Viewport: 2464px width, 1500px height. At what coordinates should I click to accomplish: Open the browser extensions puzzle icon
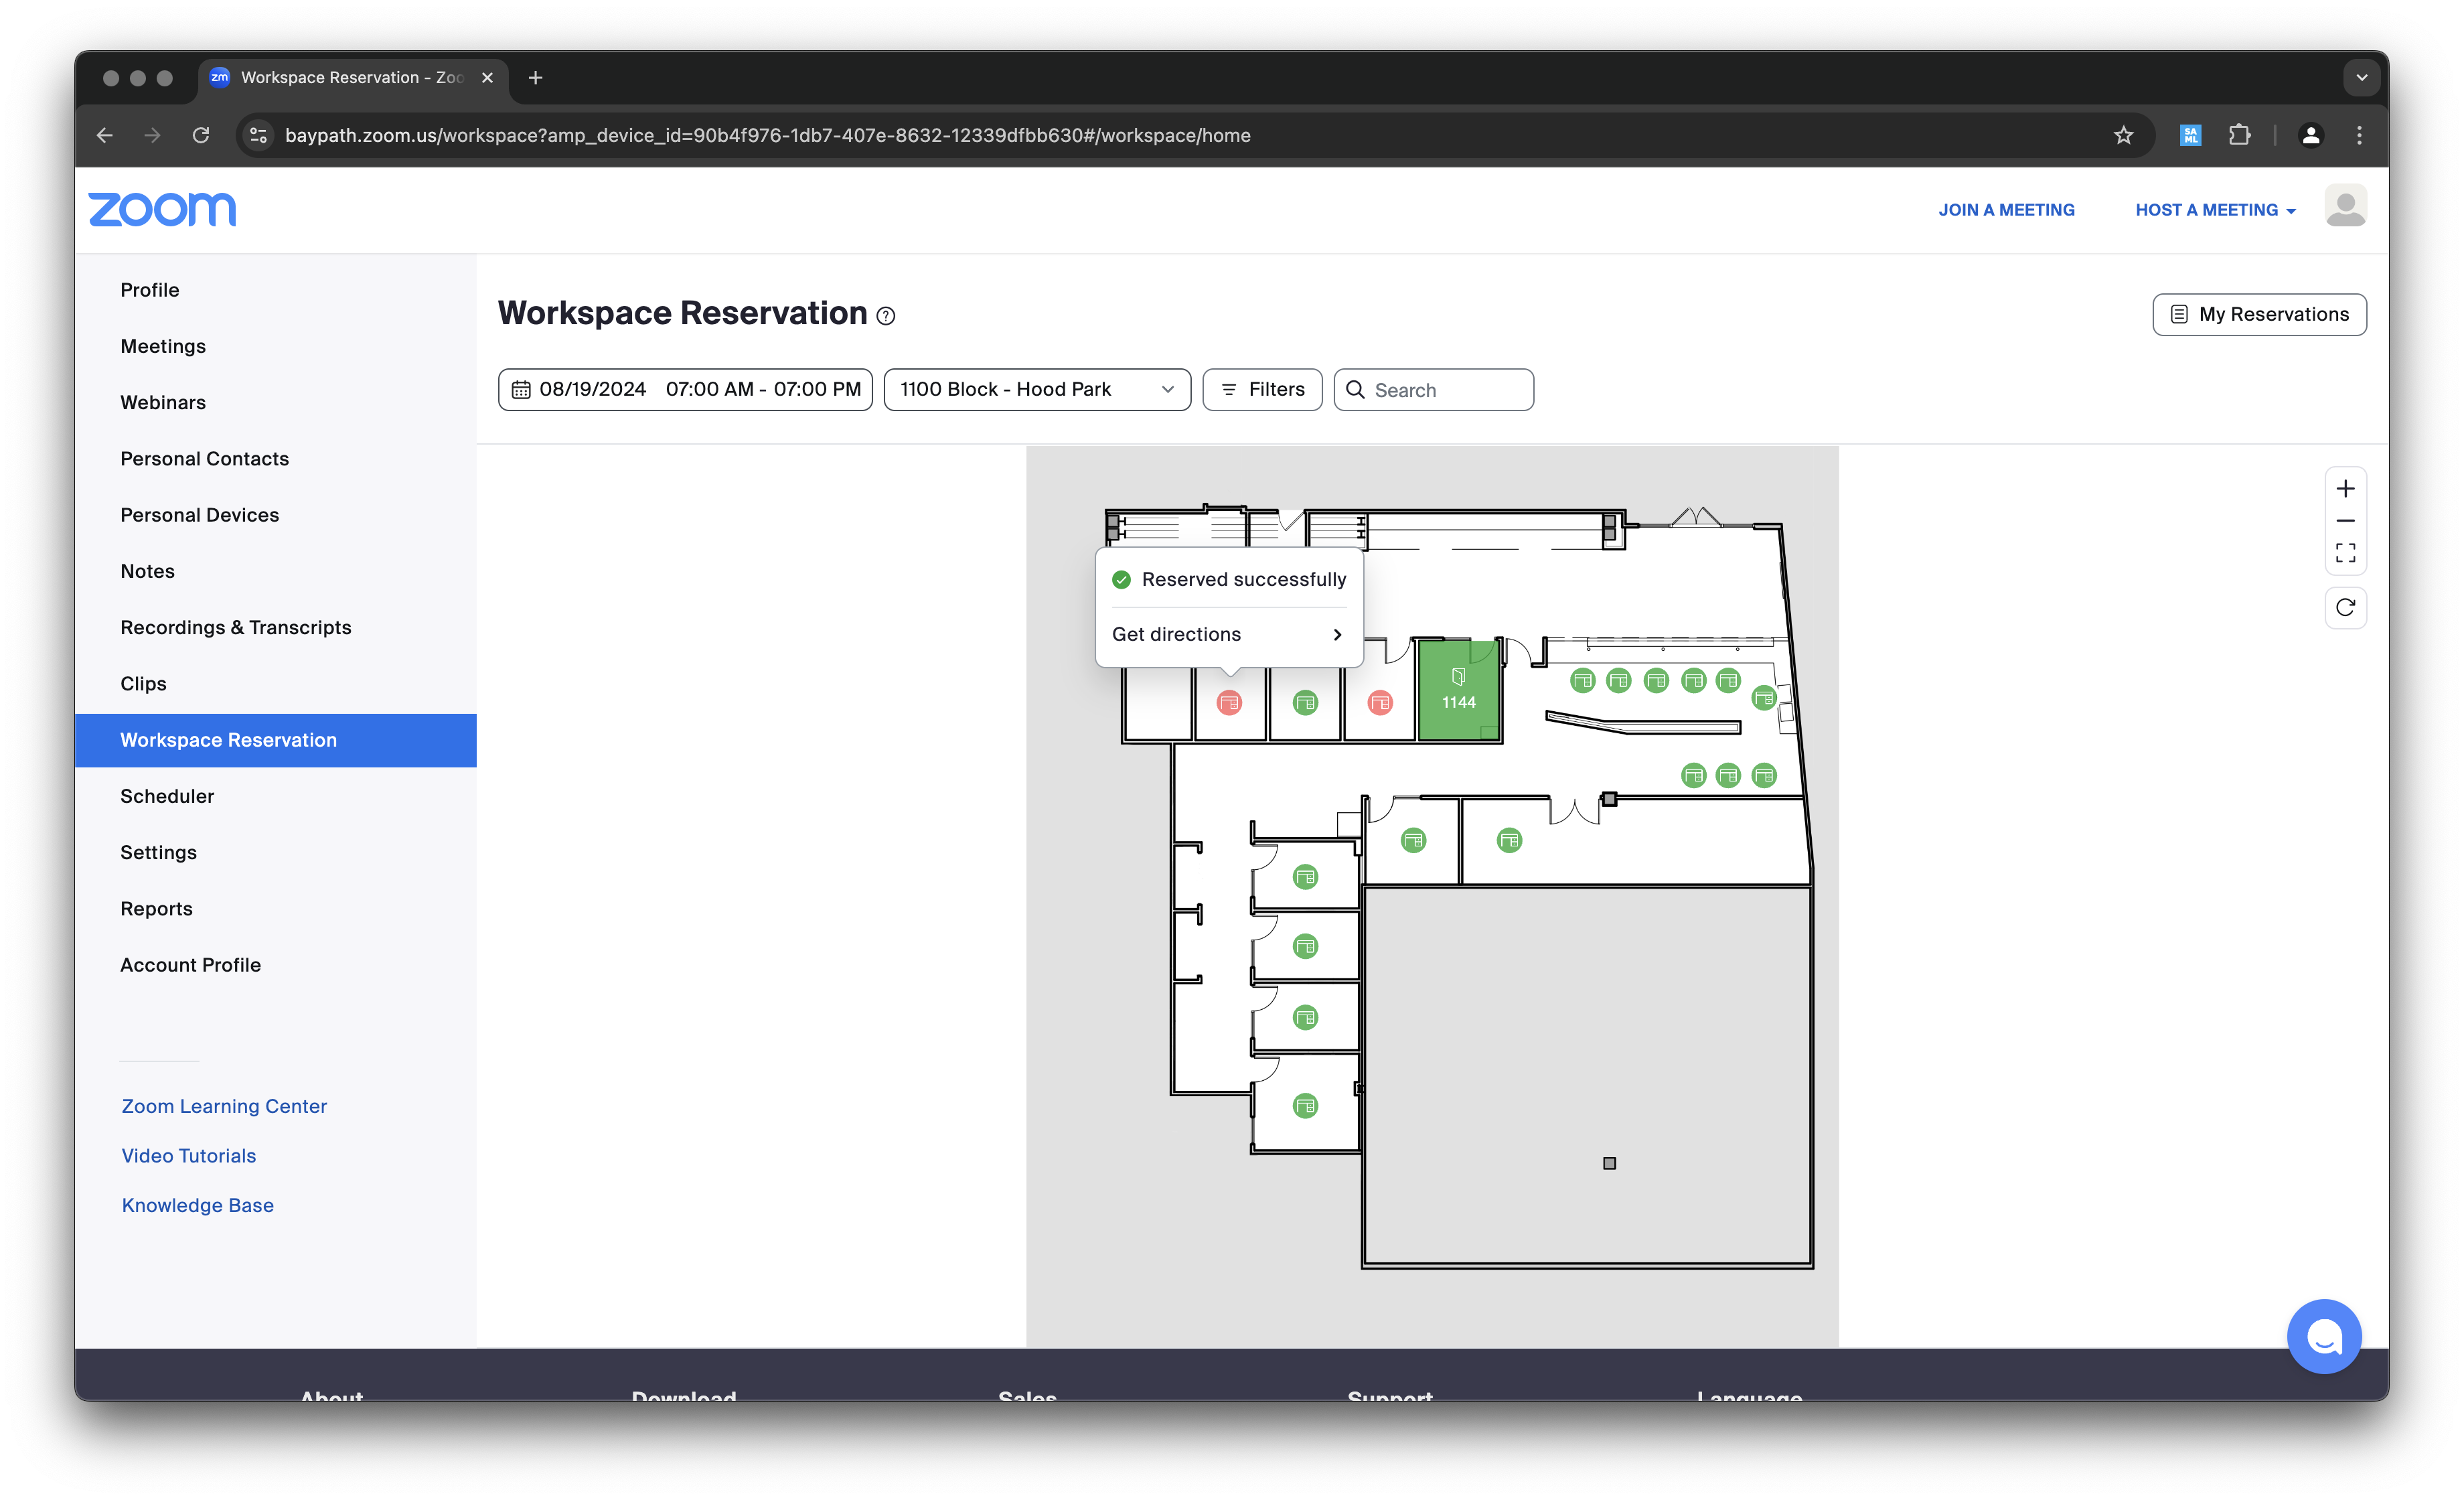(x=2239, y=135)
